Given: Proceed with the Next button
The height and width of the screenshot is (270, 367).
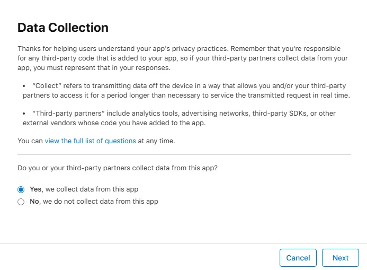Looking at the screenshot, I should tap(340, 258).
